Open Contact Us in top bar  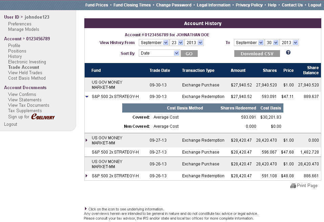point(292,5)
